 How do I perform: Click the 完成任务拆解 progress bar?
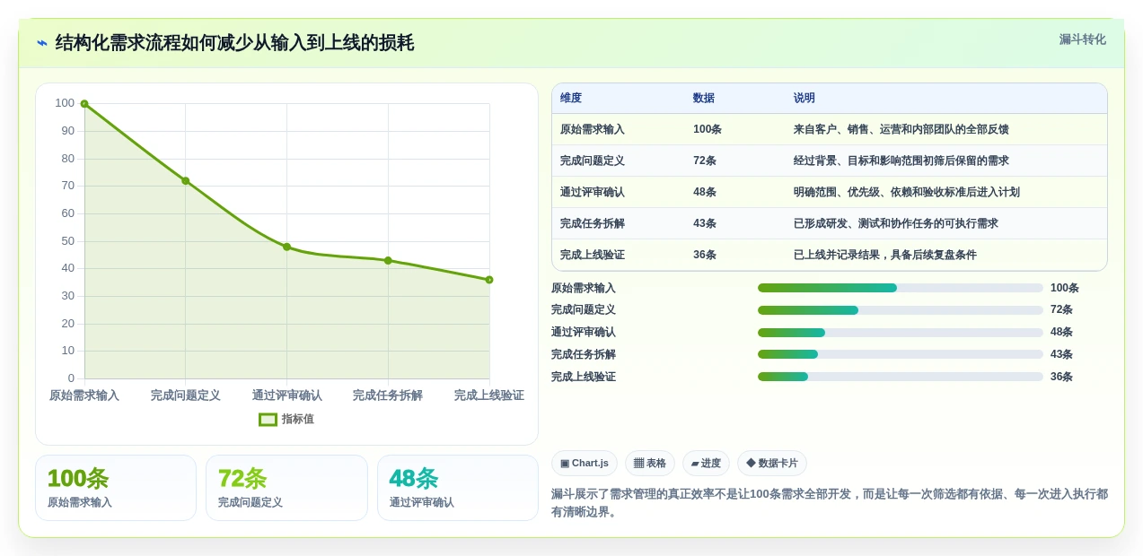(x=901, y=354)
